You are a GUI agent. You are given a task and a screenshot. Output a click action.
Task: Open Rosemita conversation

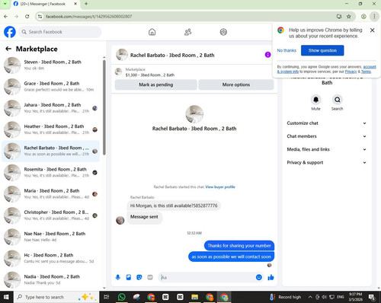coord(51,172)
